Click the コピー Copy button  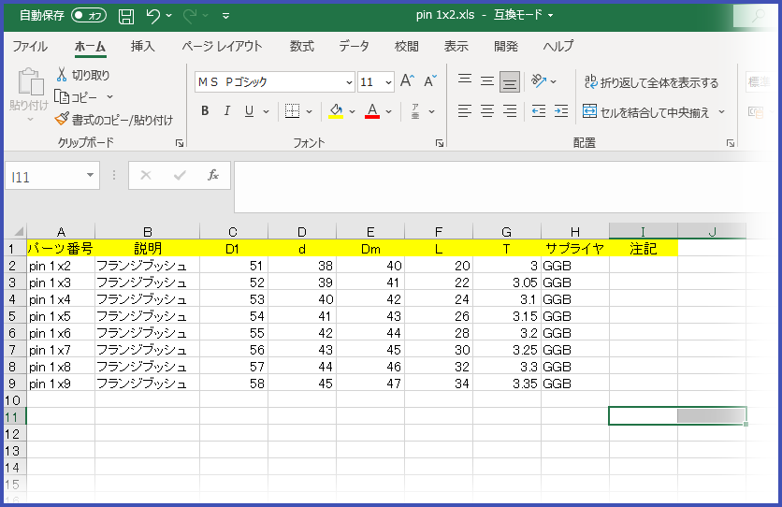(76, 96)
